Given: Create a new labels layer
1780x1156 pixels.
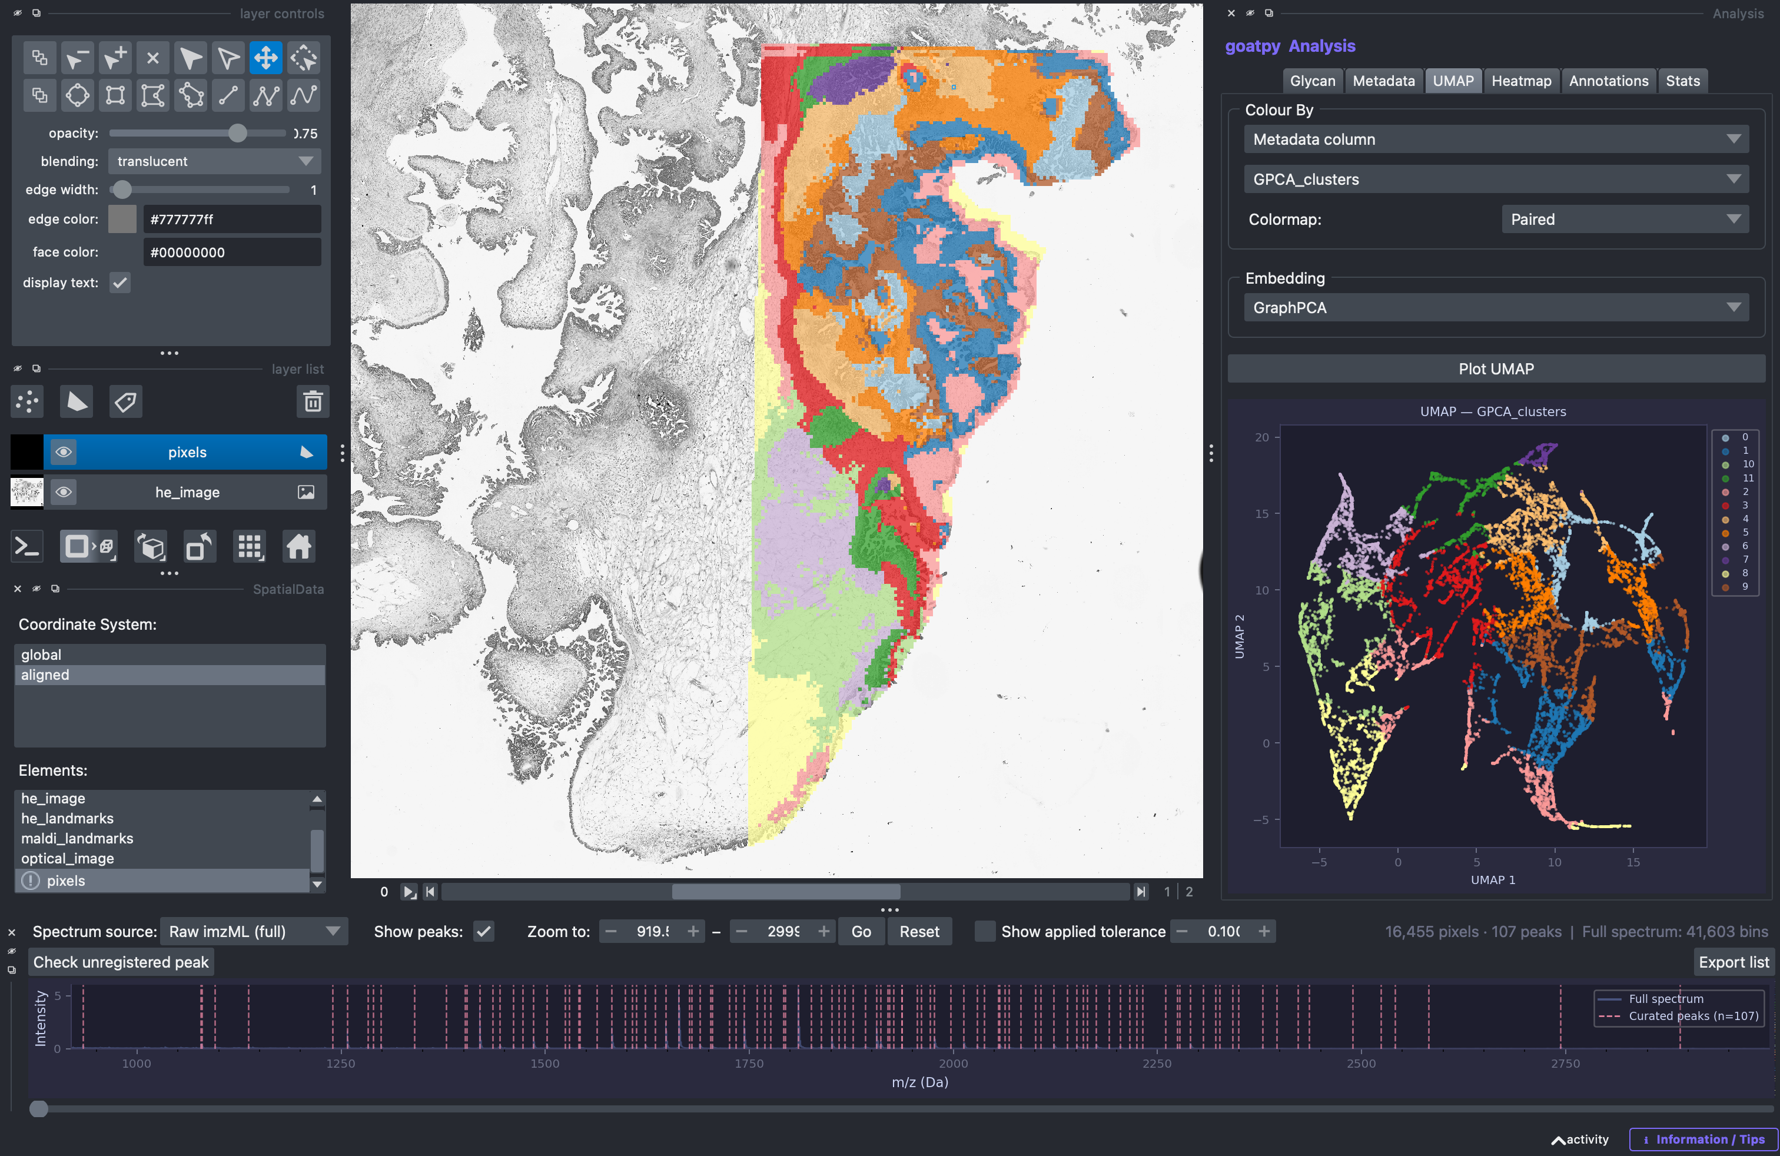Looking at the screenshot, I should (125, 401).
